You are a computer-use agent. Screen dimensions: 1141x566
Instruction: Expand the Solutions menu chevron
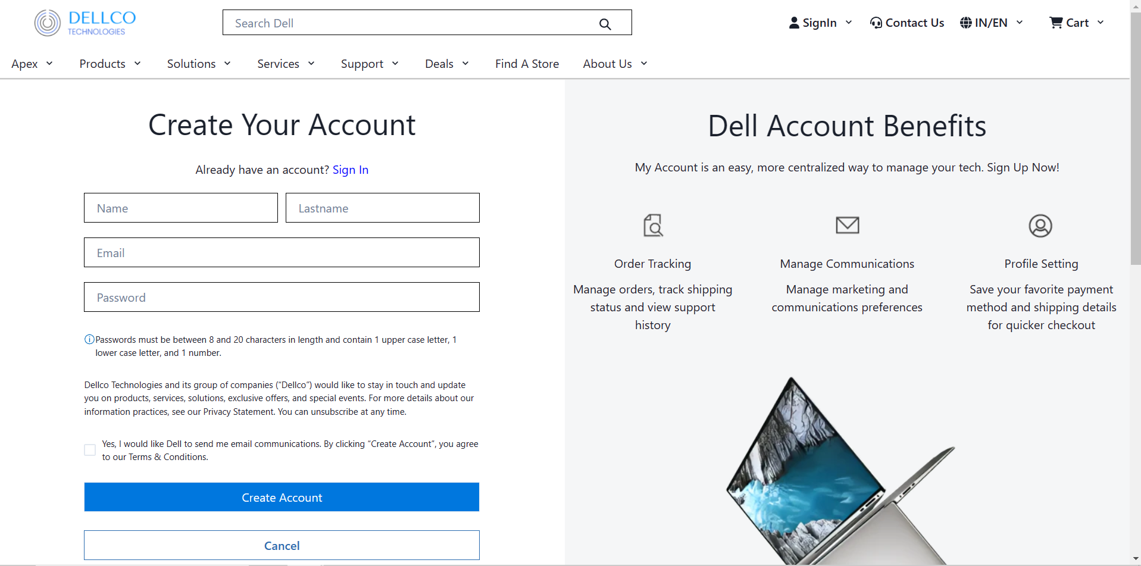[x=227, y=63]
